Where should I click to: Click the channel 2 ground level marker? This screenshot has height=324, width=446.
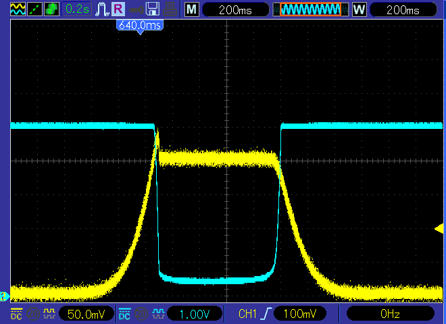(x=4, y=296)
